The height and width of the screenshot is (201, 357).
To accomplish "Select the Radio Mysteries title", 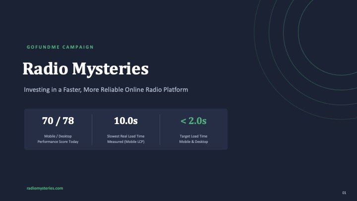I will (86, 69).
